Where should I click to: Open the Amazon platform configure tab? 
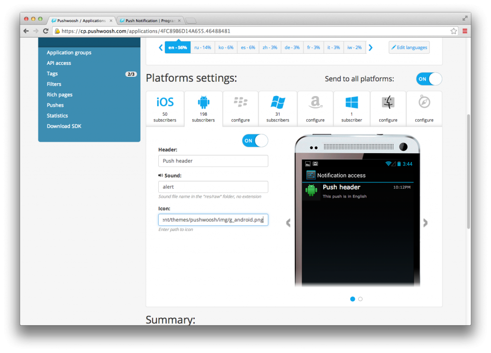316,109
